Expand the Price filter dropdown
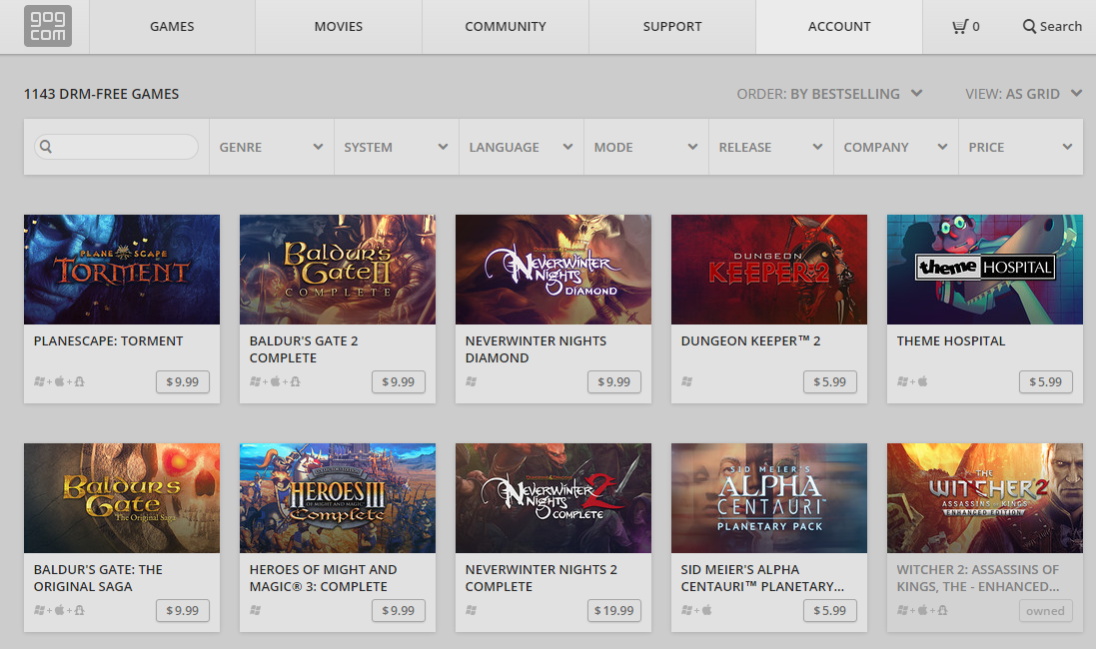 point(1020,147)
